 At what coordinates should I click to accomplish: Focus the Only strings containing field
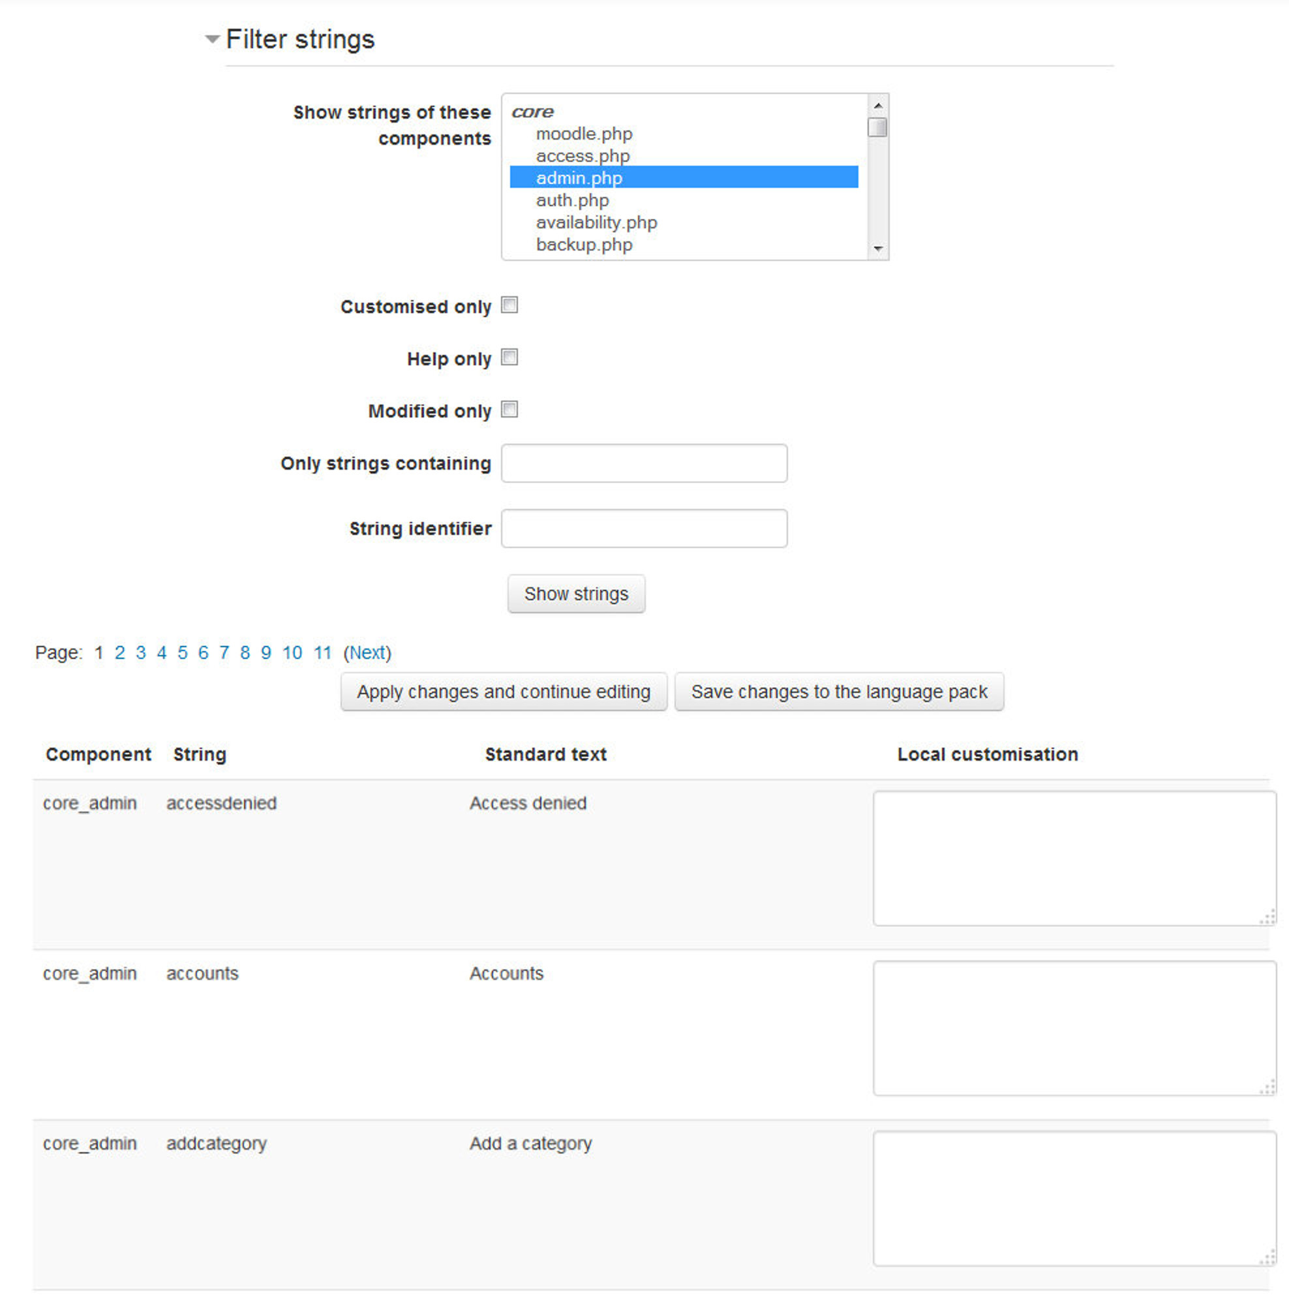(x=643, y=463)
